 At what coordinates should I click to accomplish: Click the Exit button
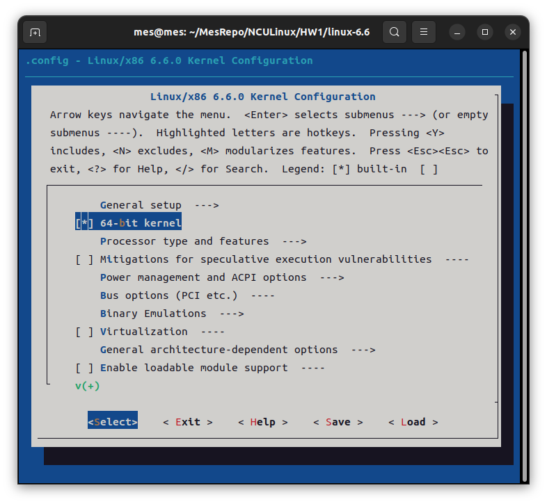pos(188,422)
